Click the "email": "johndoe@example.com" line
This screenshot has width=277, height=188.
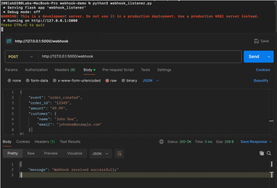(69, 124)
